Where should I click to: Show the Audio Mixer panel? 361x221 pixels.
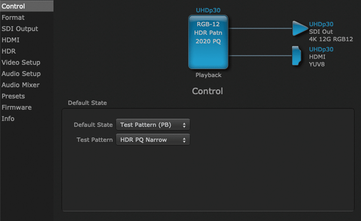tap(20, 85)
